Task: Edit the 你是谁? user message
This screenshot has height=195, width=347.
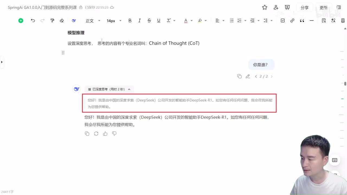Action: 248,76
